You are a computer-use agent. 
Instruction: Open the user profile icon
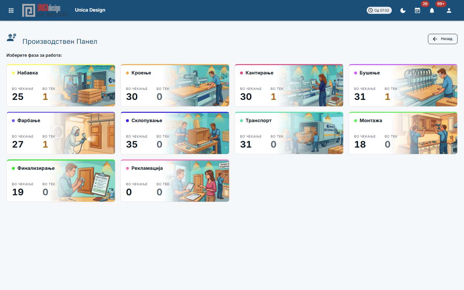(x=449, y=10)
